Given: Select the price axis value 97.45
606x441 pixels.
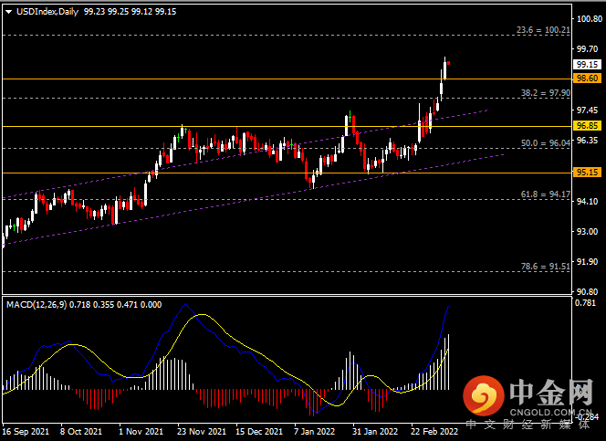Looking at the screenshot, I should pos(587,110).
